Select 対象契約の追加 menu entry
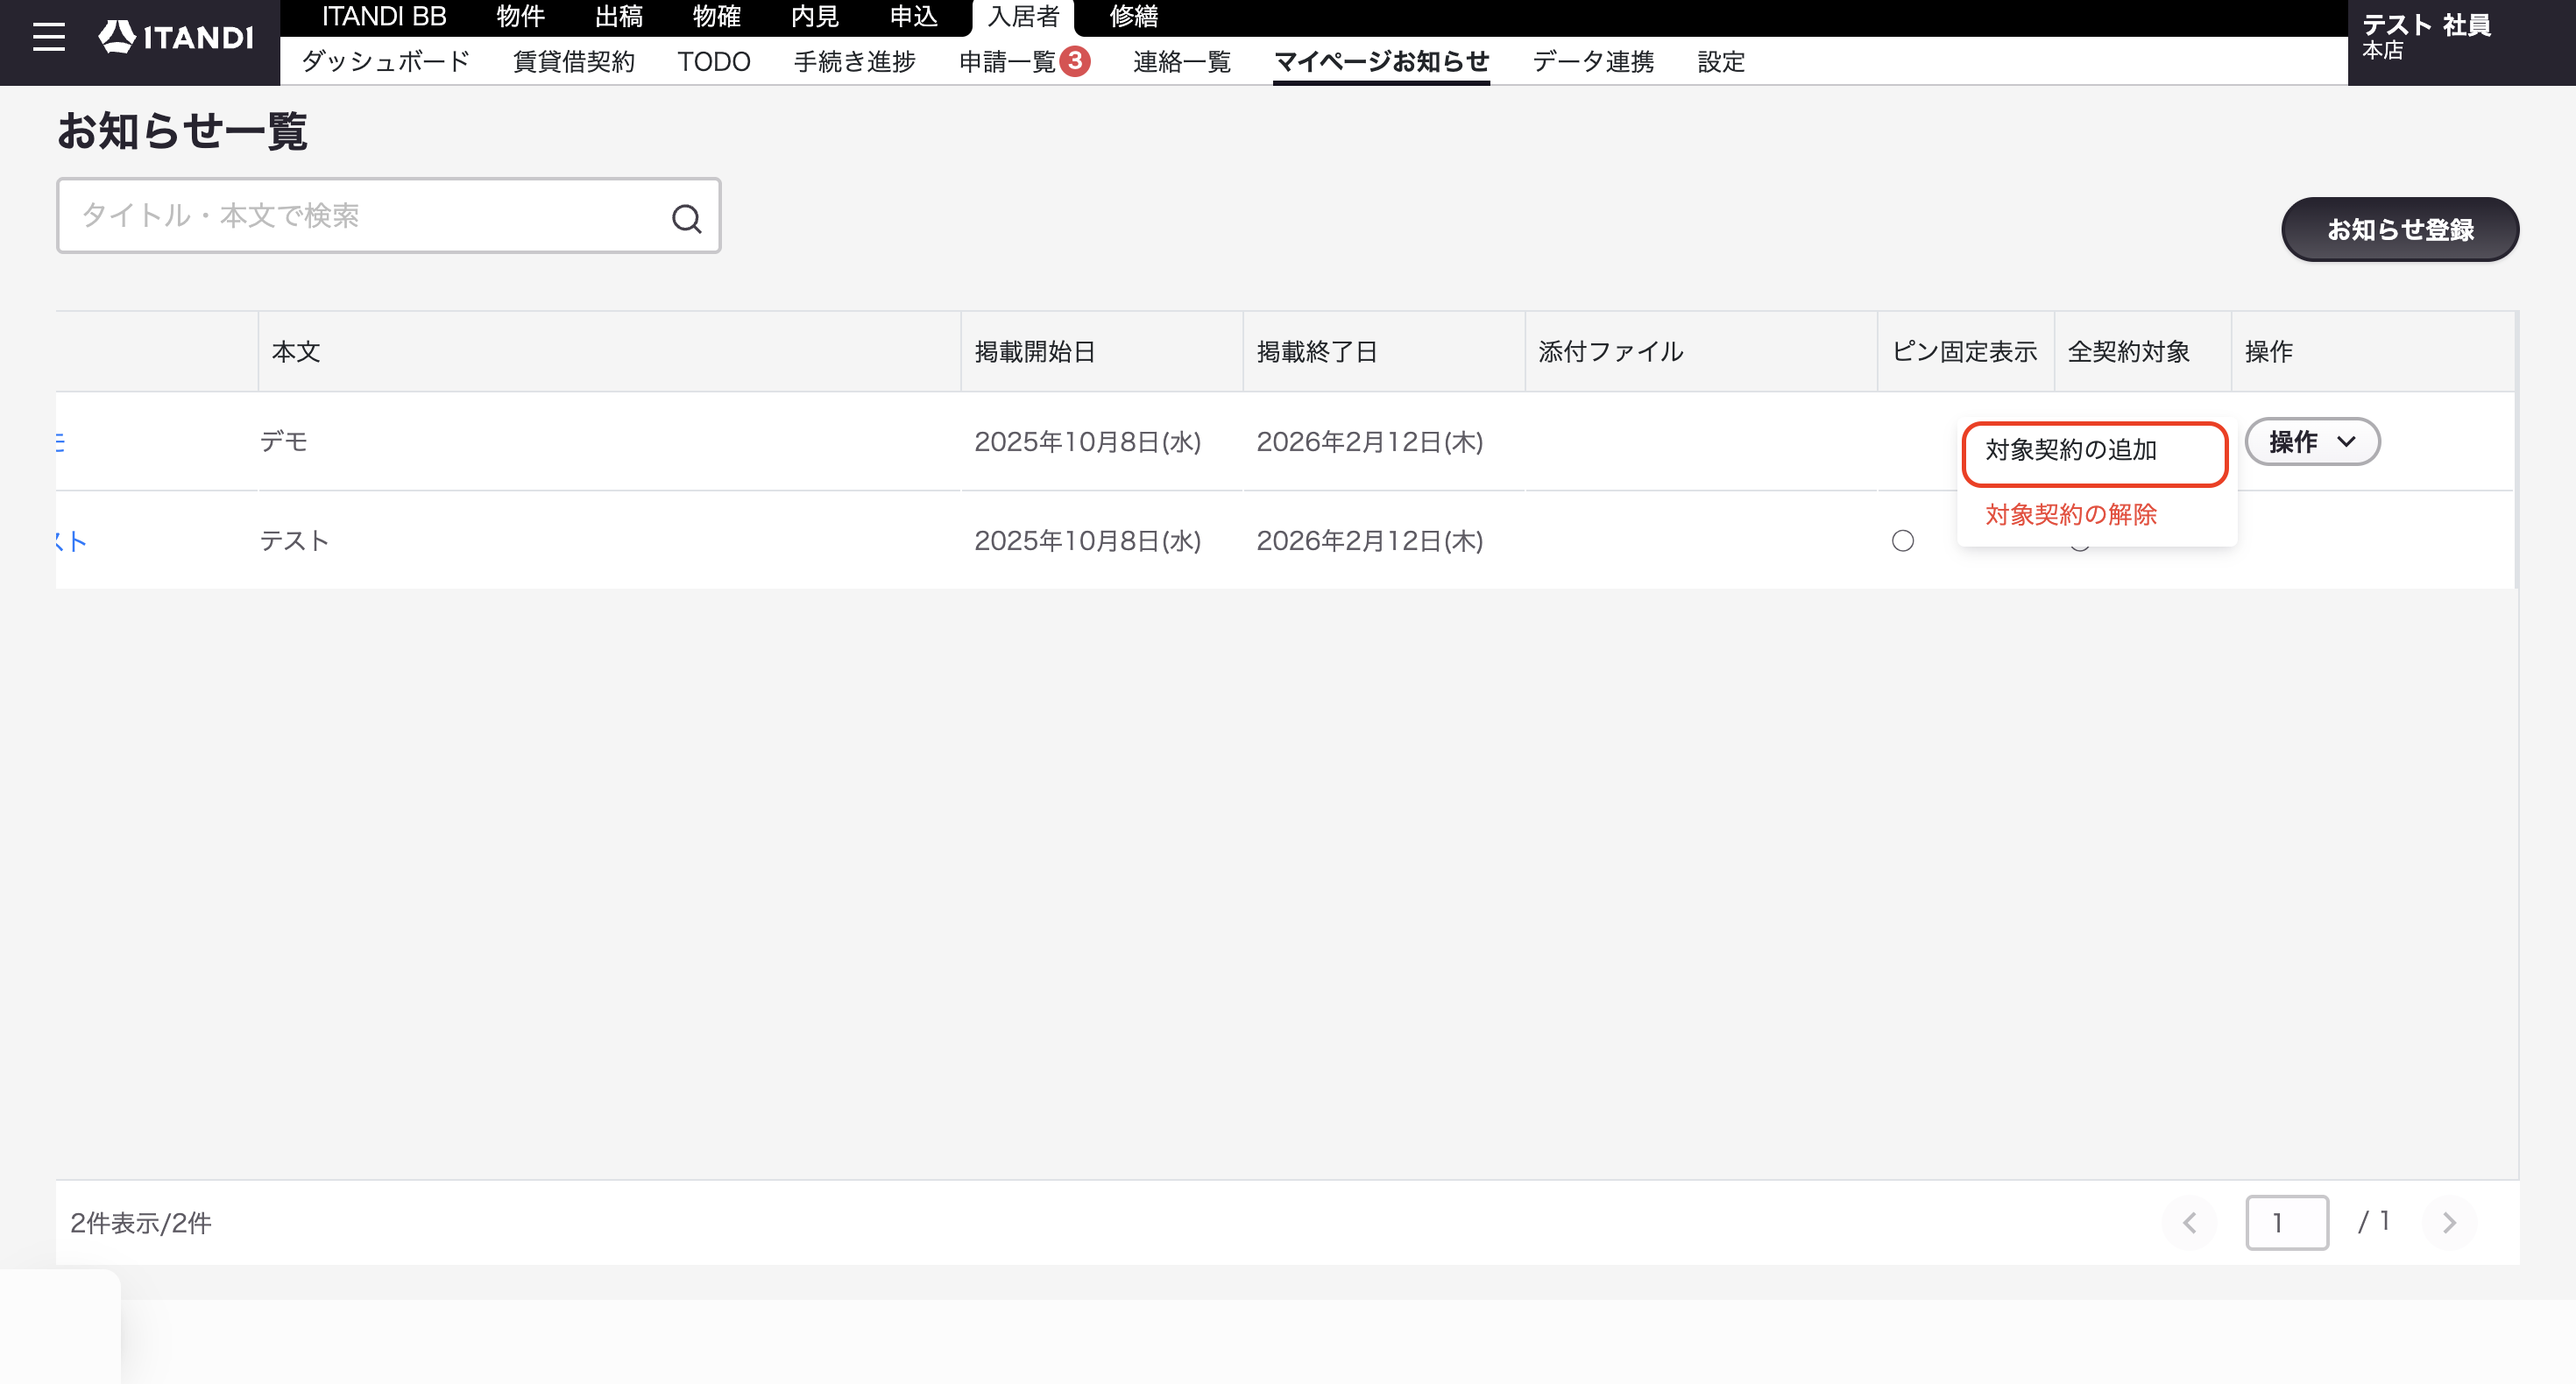 pyautogui.click(x=2095, y=452)
